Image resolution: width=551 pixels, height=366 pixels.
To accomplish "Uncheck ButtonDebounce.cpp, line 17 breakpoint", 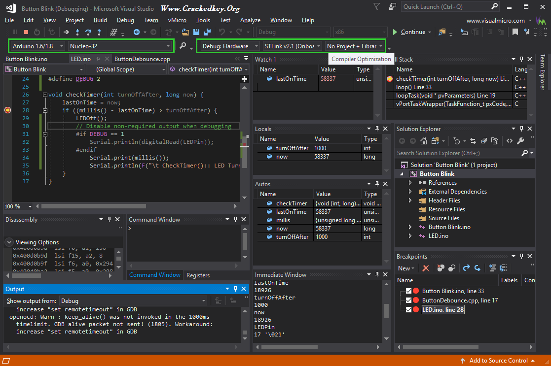I will [x=408, y=300].
